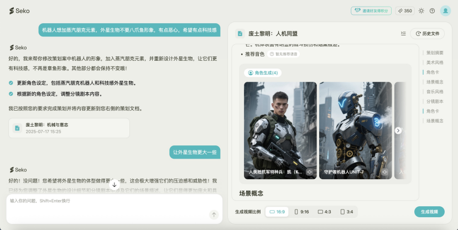Click the 场景概念 heading in document
458x230 pixels.
251,193
